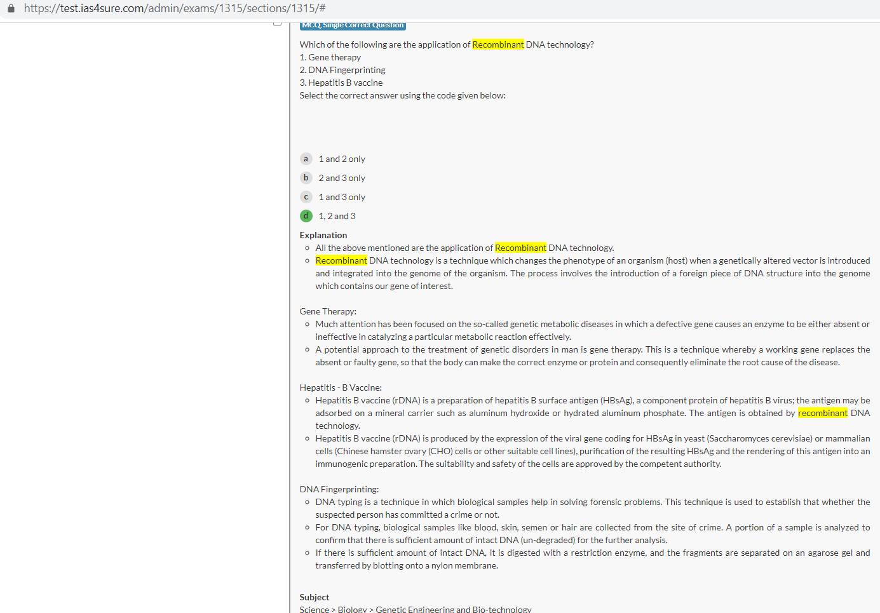
Task: Click the 'Hepatitis - B Vaccine:' heading
Action: [x=341, y=387]
